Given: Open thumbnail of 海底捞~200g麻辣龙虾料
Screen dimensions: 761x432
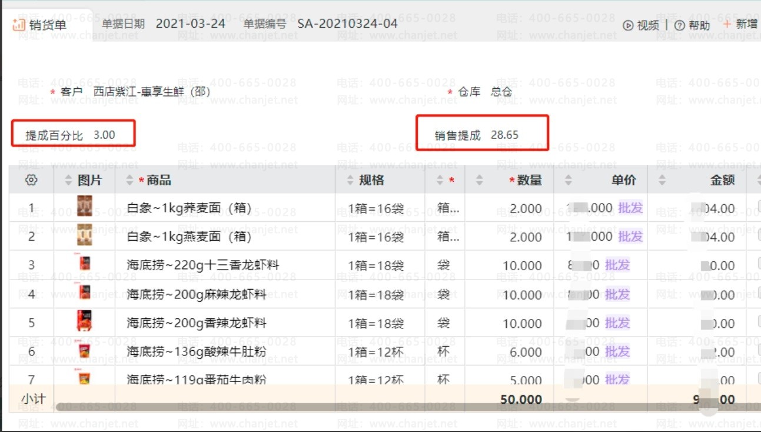Looking at the screenshot, I should 85,292.
